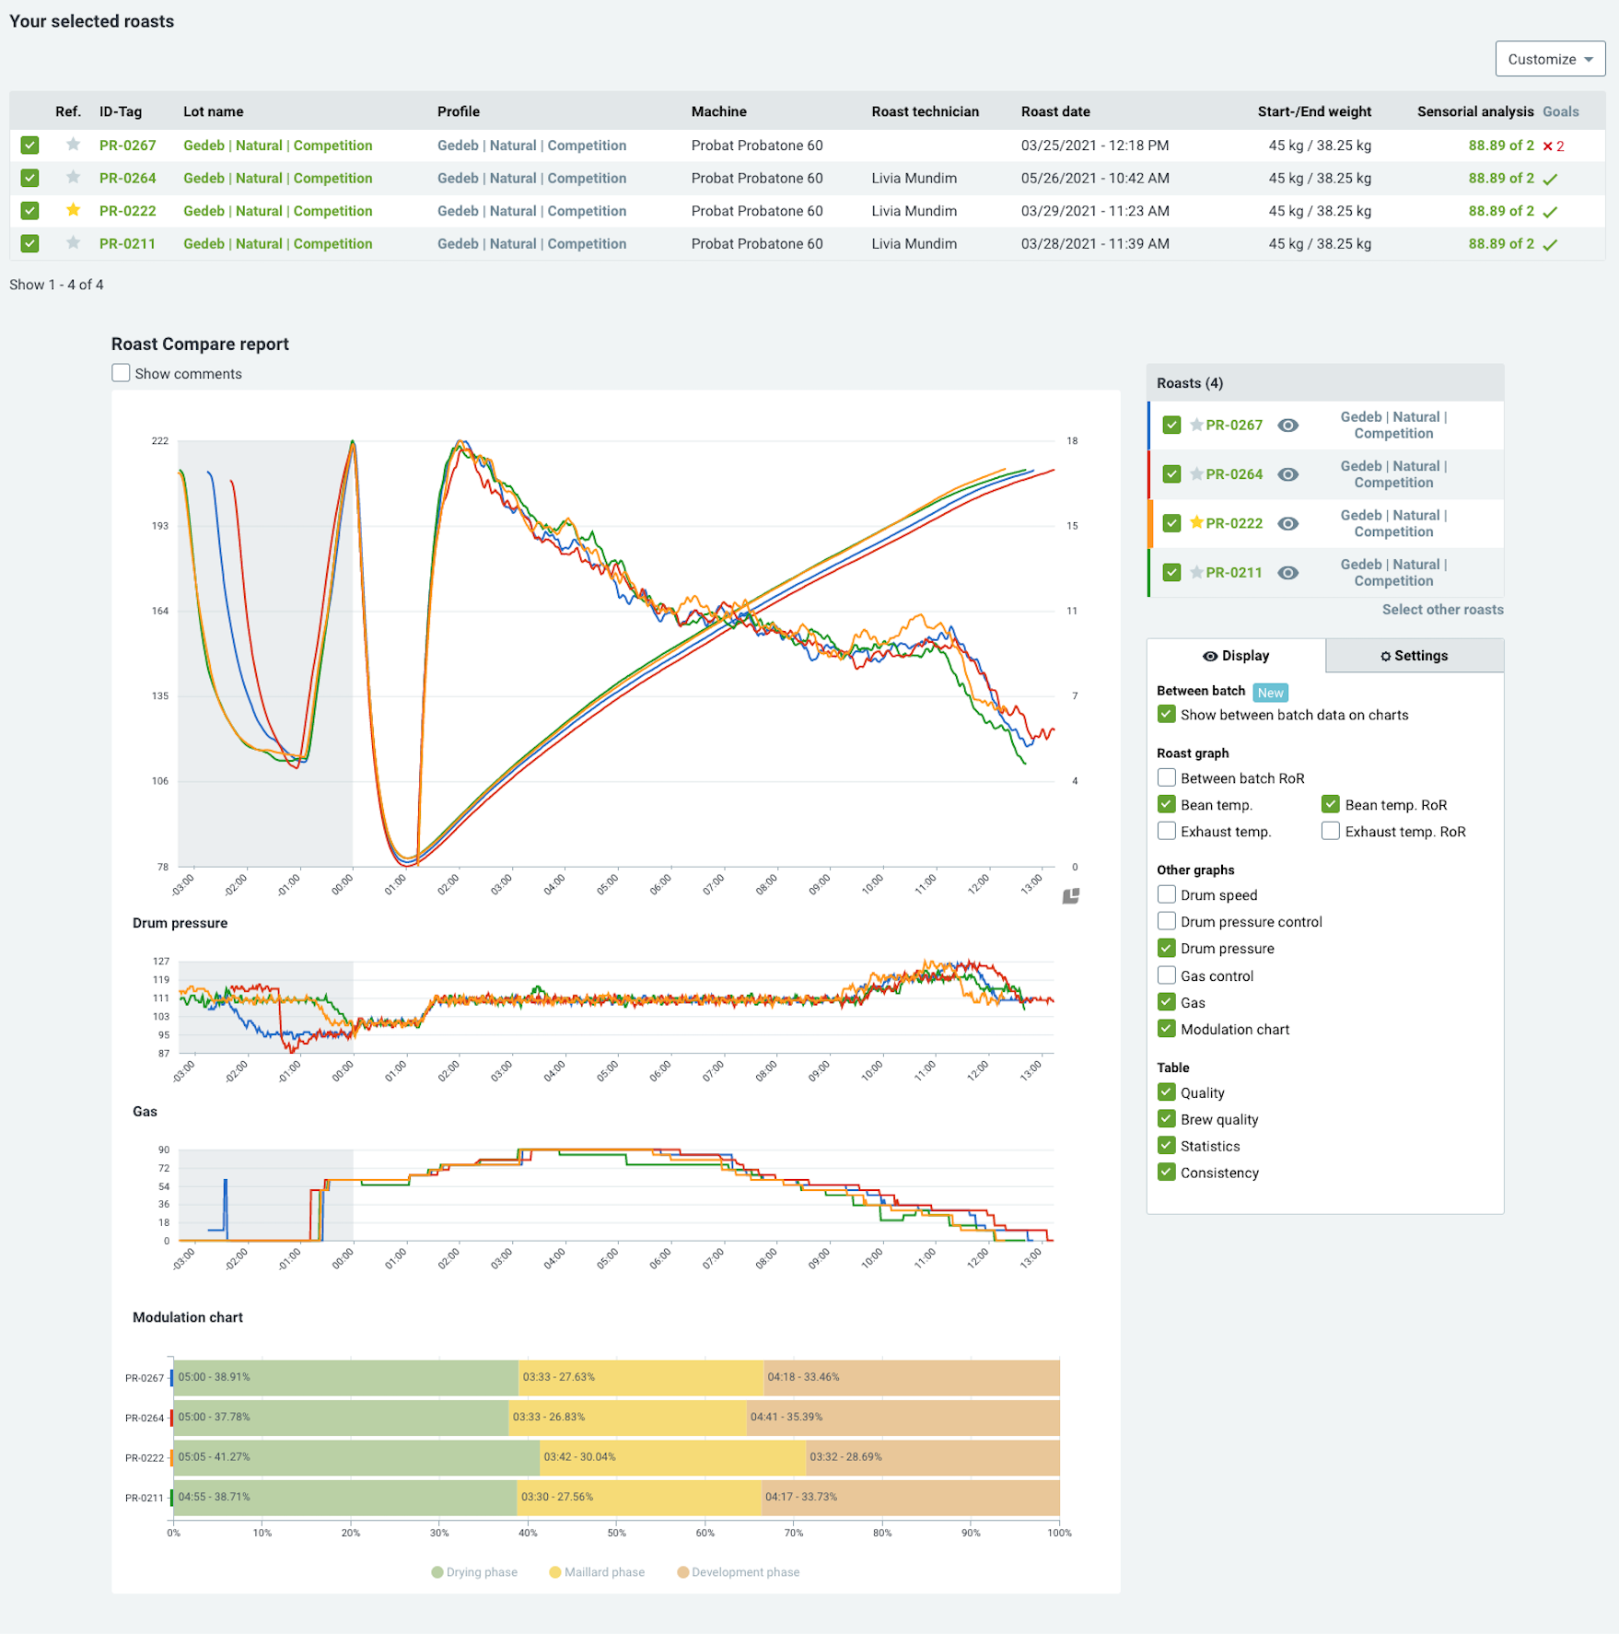Click the star next to PR-0267 in Roasts panel
Screen dimensions: 1619x1634
click(x=1196, y=425)
